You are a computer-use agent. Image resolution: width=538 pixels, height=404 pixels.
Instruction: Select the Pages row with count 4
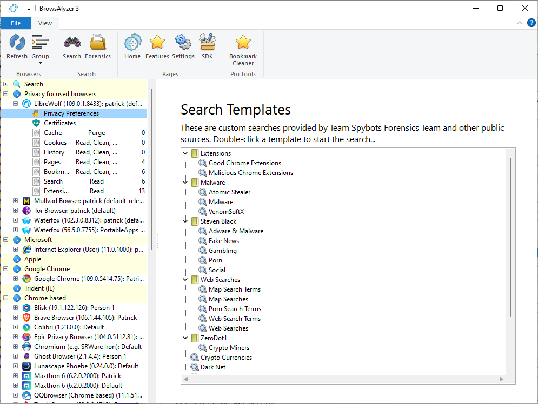pyautogui.click(x=89, y=161)
